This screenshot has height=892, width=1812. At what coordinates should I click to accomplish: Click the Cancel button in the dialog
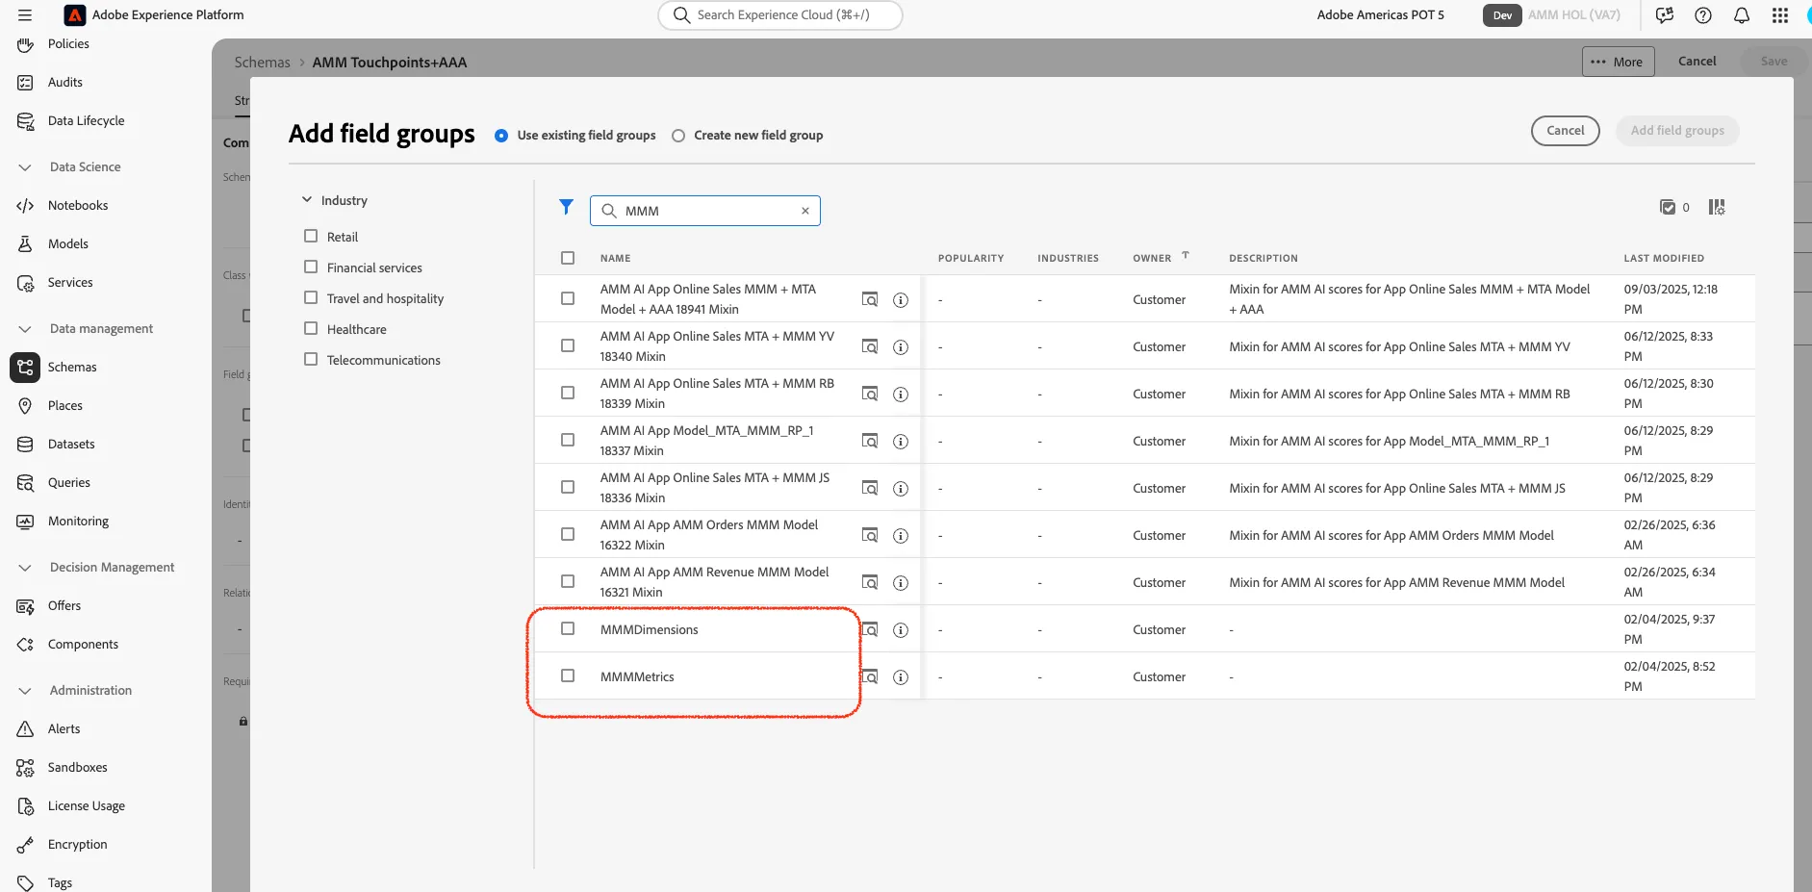(x=1565, y=131)
